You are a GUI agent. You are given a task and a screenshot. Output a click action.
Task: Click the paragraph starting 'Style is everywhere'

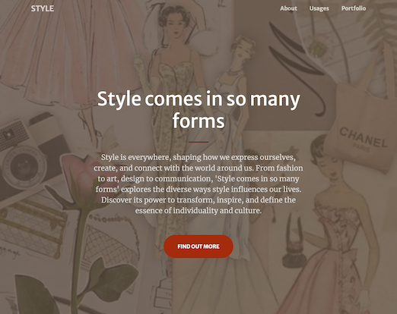click(198, 184)
